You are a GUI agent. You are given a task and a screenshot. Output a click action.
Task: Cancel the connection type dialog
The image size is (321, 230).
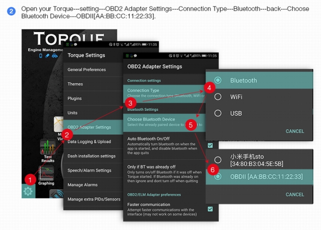(295, 131)
